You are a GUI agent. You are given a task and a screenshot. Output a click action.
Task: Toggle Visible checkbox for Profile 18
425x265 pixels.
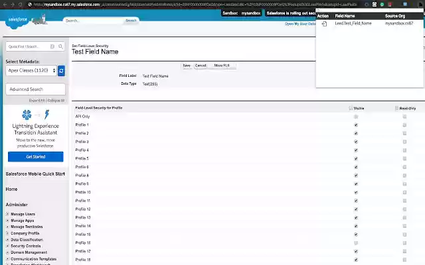(356, 260)
